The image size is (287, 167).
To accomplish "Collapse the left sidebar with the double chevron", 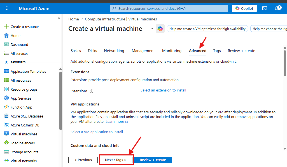I will tap(59, 18).
